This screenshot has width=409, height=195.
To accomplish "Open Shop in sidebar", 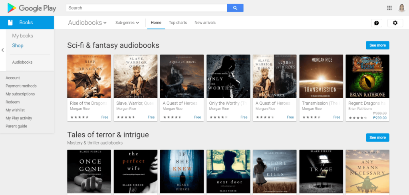I will (18, 45).
